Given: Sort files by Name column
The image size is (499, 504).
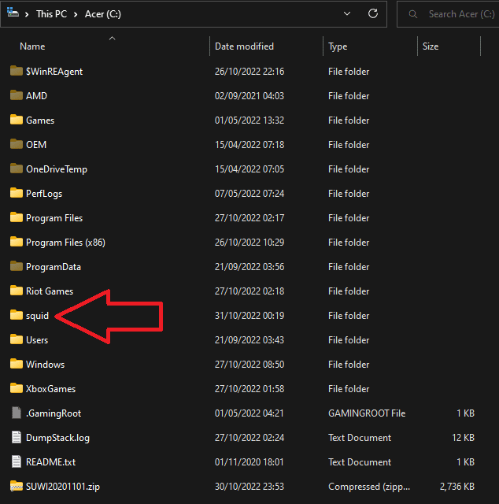Looking at the screenshot, I should click(x=32, y=46).
